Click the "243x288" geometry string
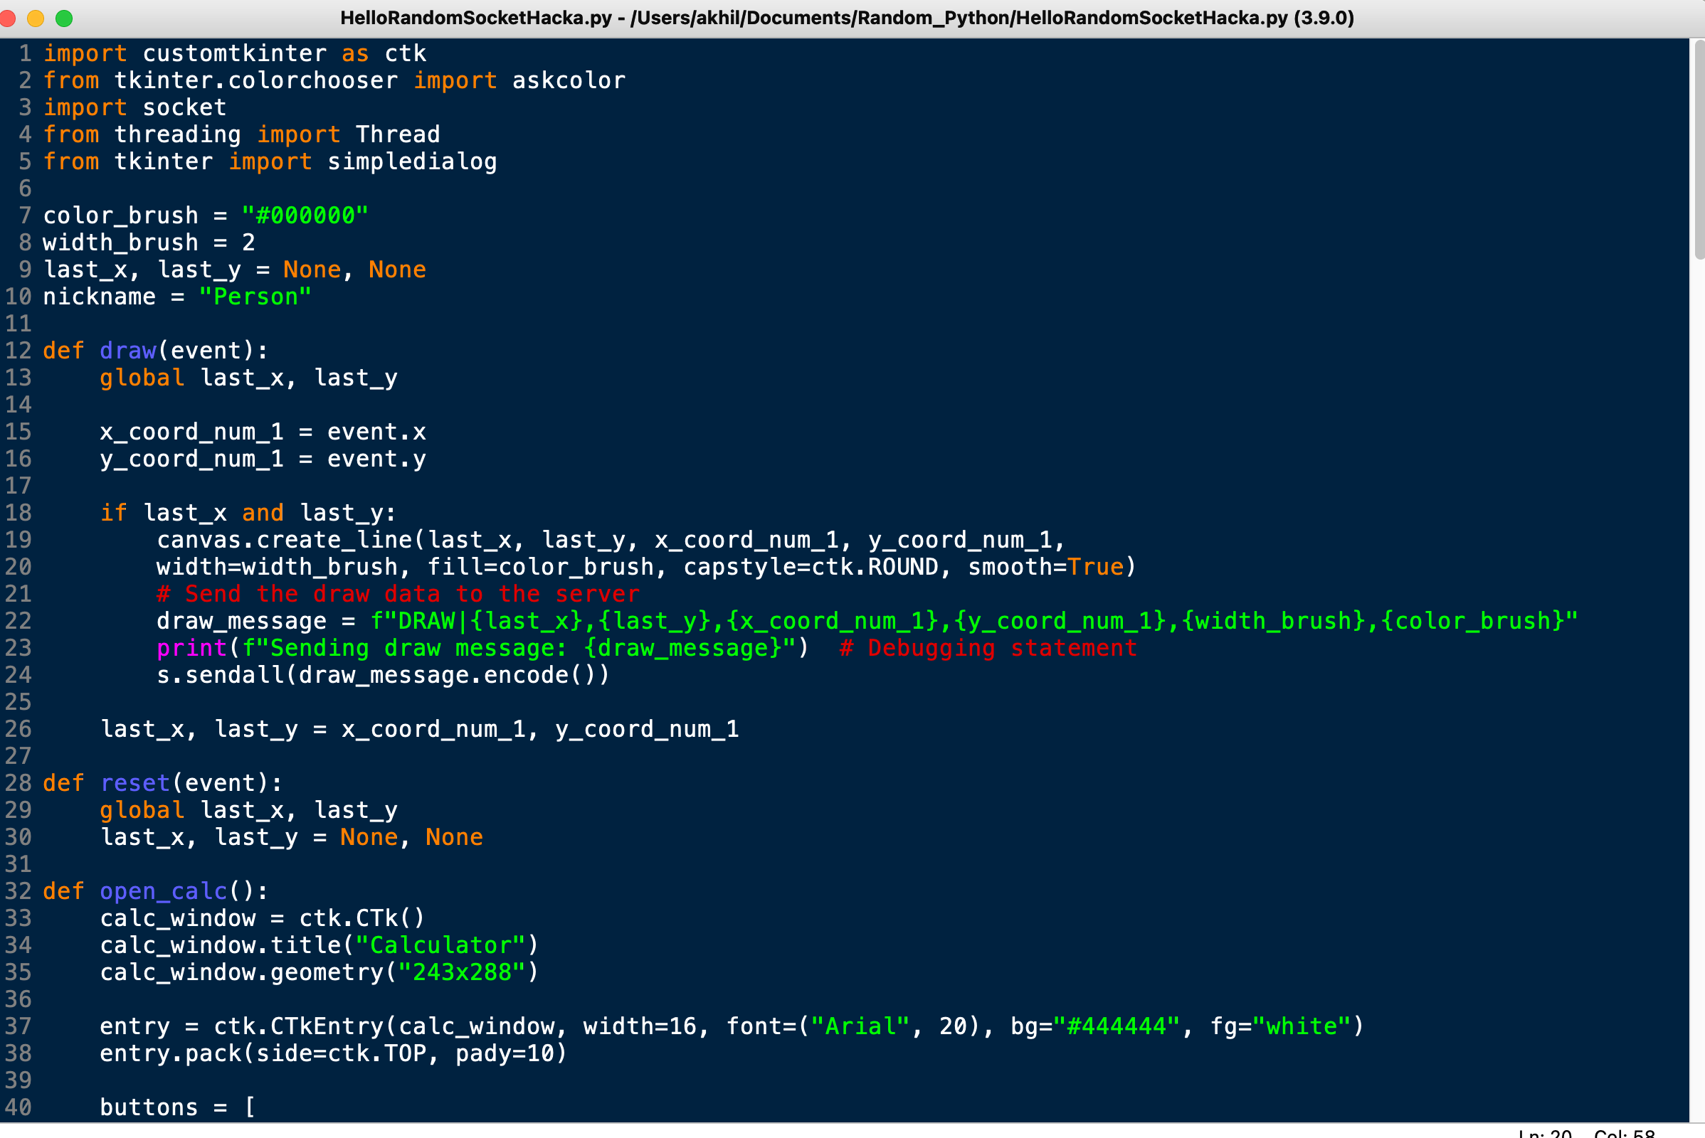Image resolution: width=1705 pixels, height=1138 pixels. [x=461, y=972]
